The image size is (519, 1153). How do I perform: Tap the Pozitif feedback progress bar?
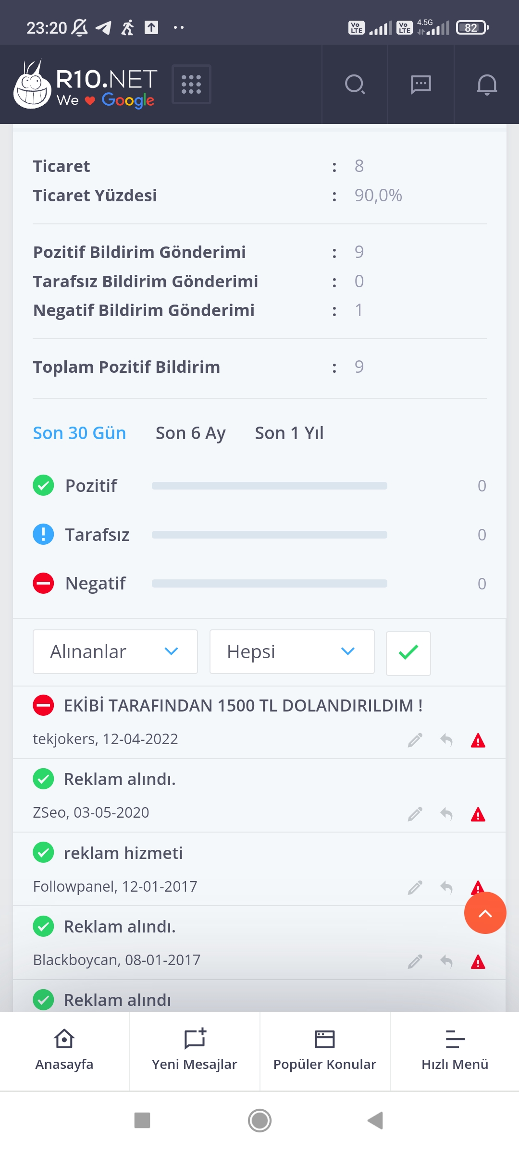[270, 486]
